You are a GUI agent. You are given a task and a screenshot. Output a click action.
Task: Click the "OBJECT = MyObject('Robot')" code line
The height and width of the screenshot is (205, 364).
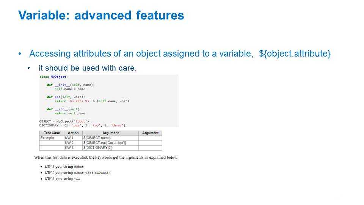pyautogui.click(x=64, y=121)
